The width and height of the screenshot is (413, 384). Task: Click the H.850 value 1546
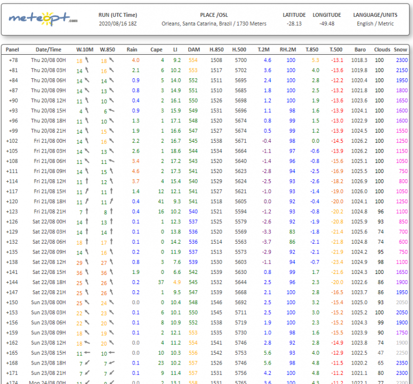[x=216, y=302]
